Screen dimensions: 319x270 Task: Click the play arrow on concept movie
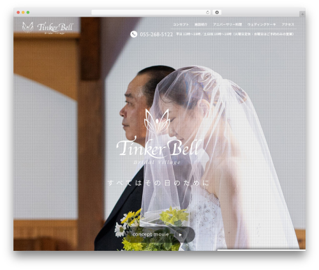(181, 235)
